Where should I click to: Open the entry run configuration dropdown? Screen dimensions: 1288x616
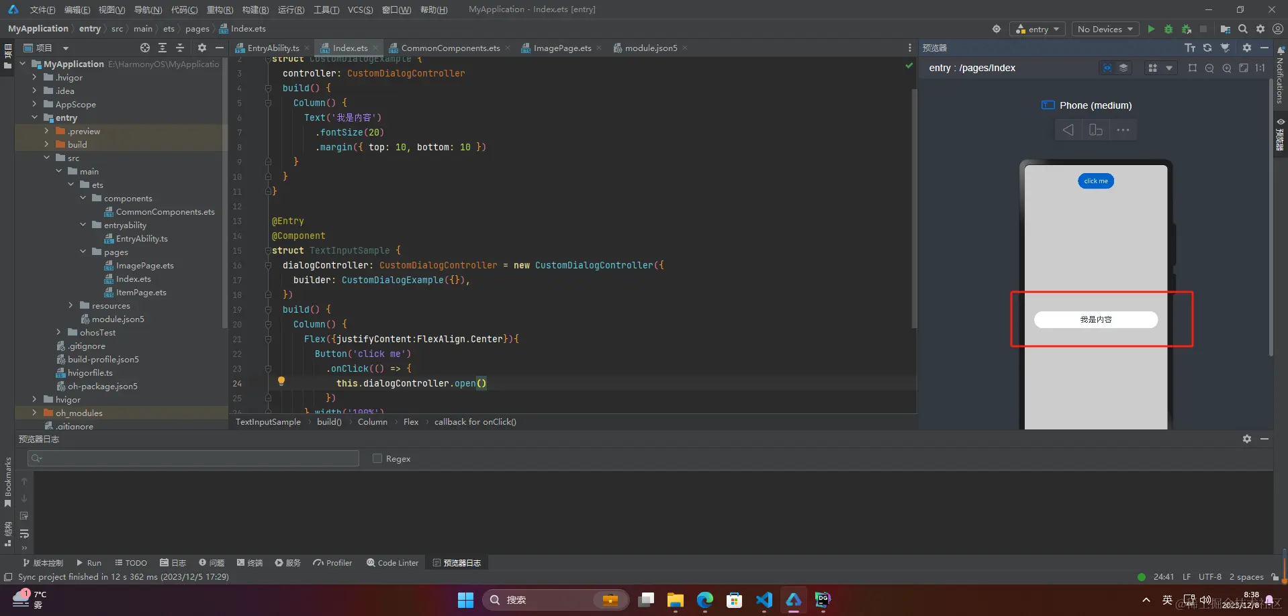[x=1038, y=29]
